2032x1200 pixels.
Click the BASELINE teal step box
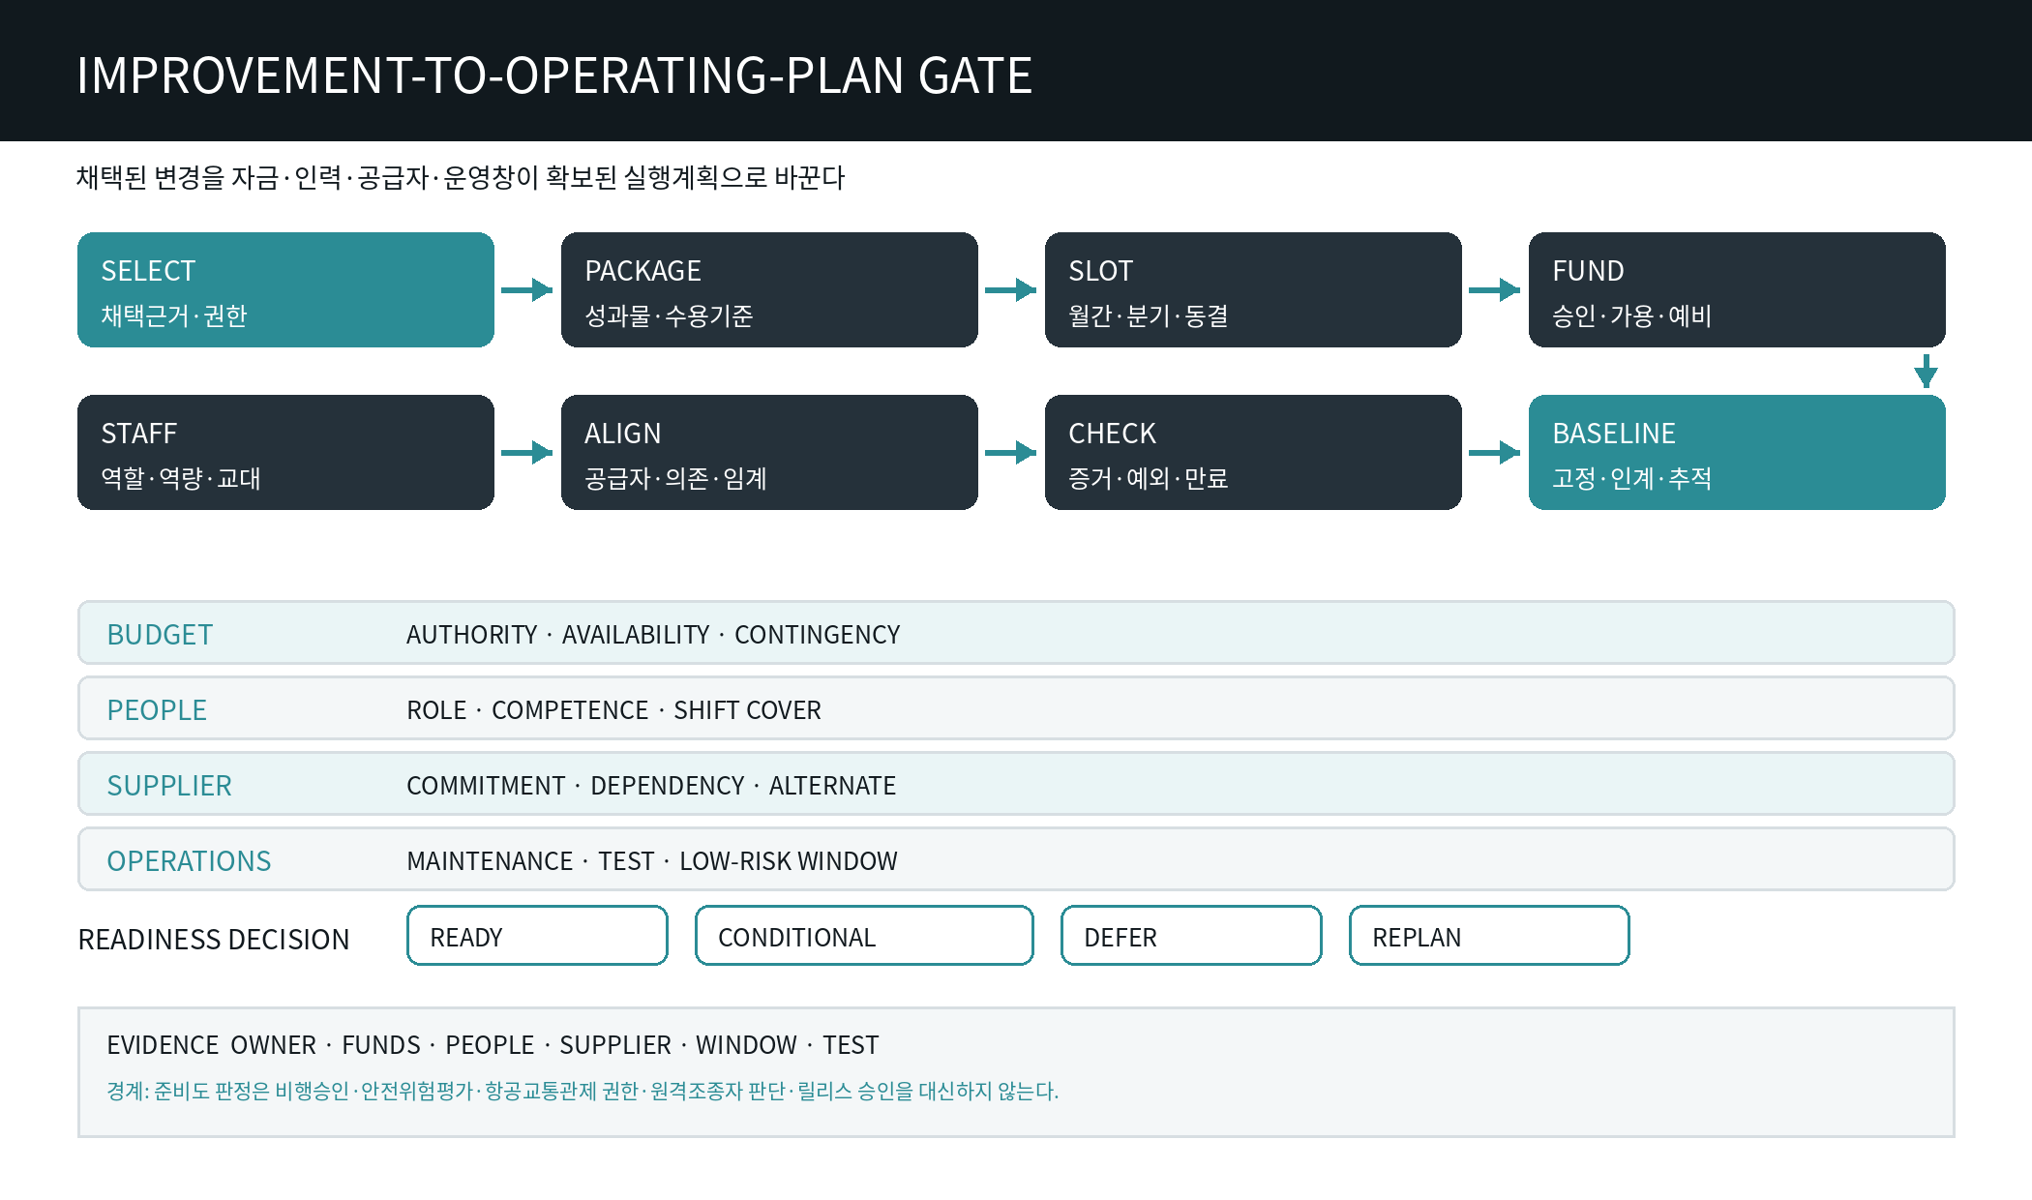1737,452
